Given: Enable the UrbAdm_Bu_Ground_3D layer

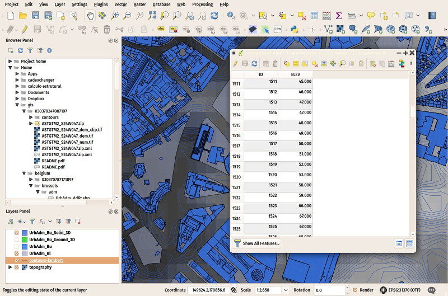Looking at the screenshot, I should 17,239.
